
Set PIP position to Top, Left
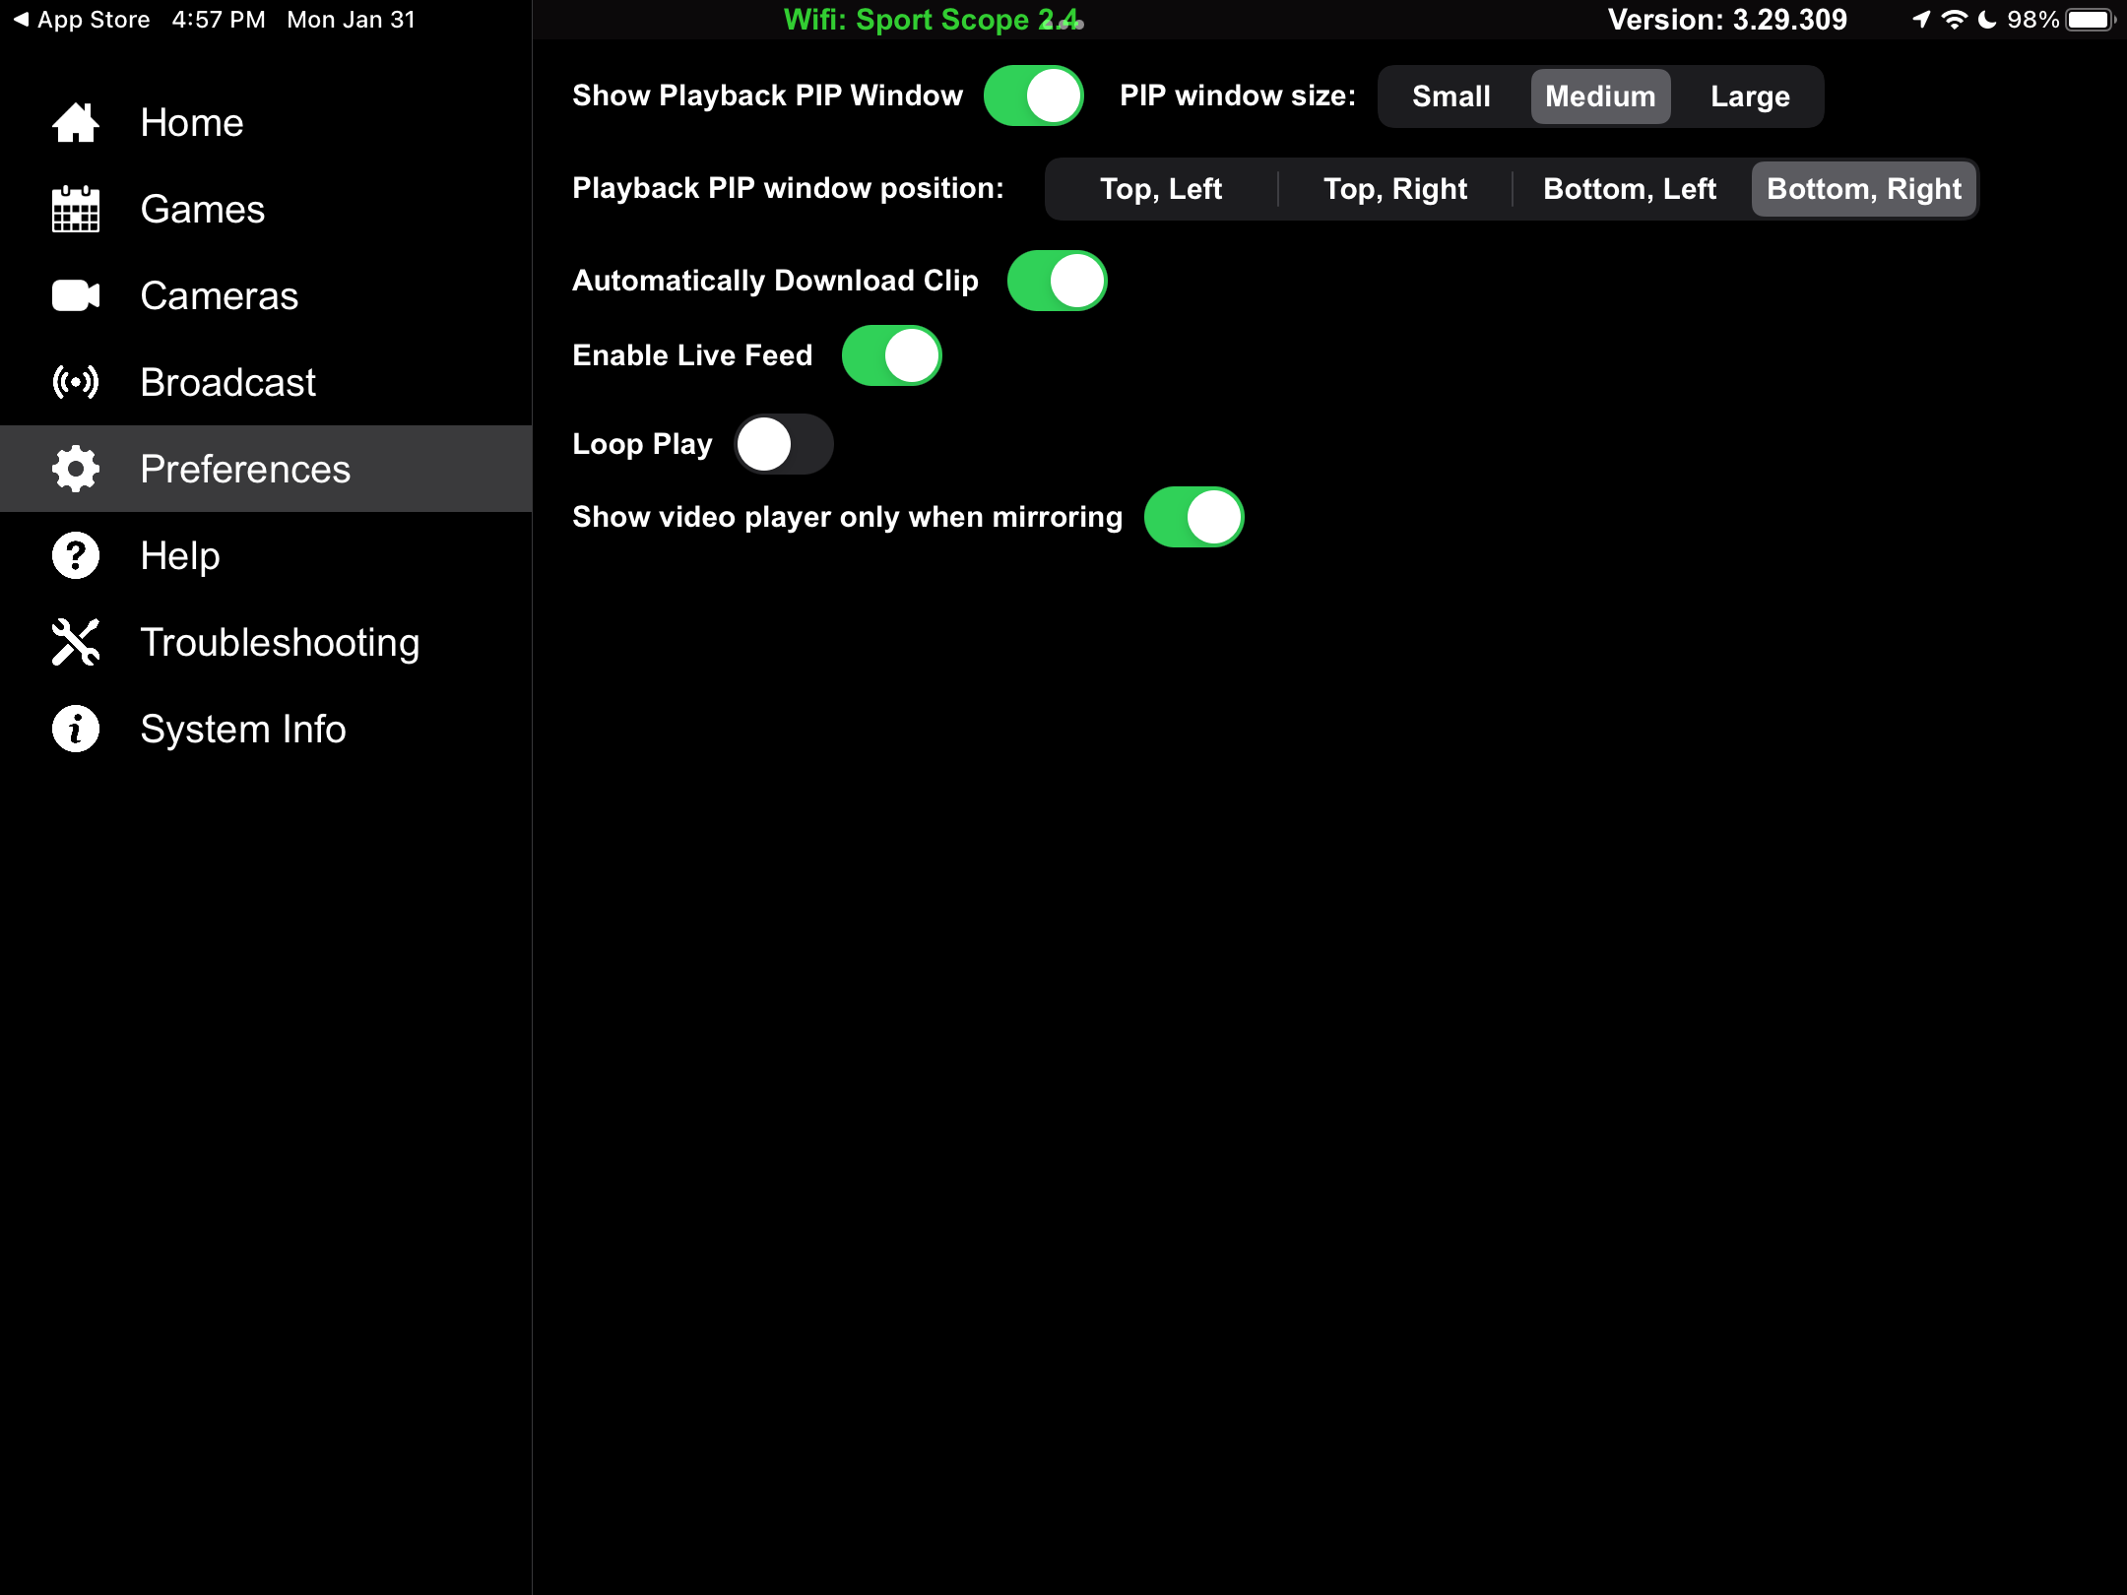tap(1161, 189)
